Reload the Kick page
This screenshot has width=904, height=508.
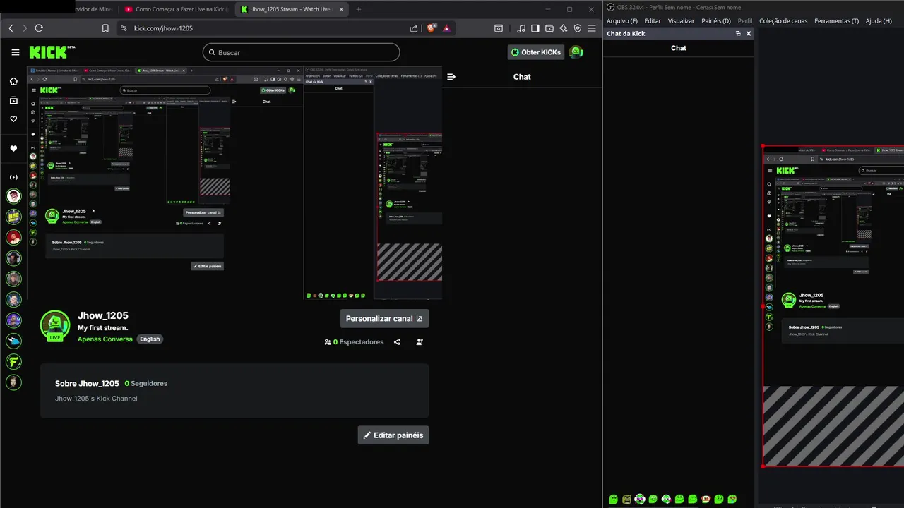[39, 28]
